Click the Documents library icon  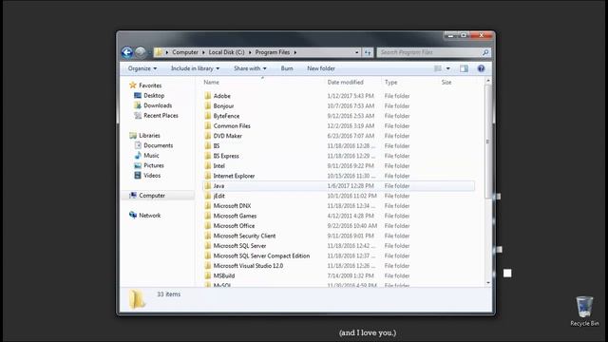pyautogui.click(x=138, y=145)
